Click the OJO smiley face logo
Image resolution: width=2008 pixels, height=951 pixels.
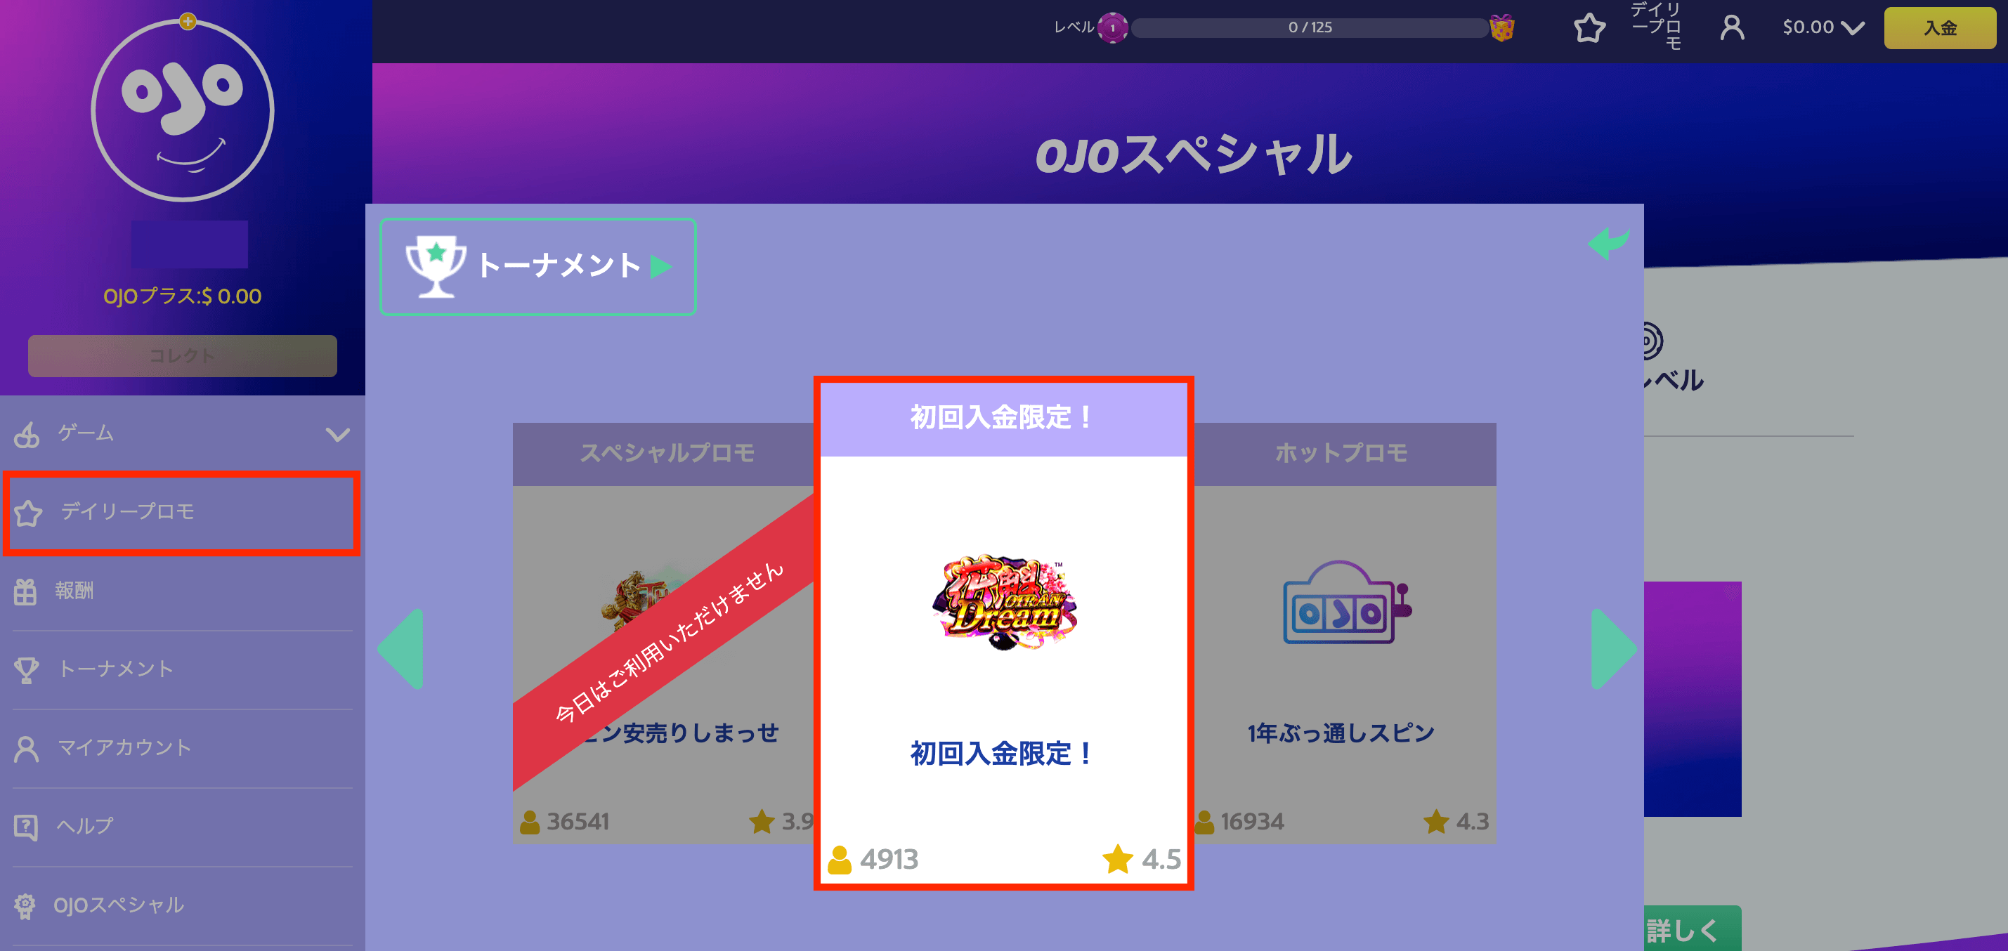183,110
